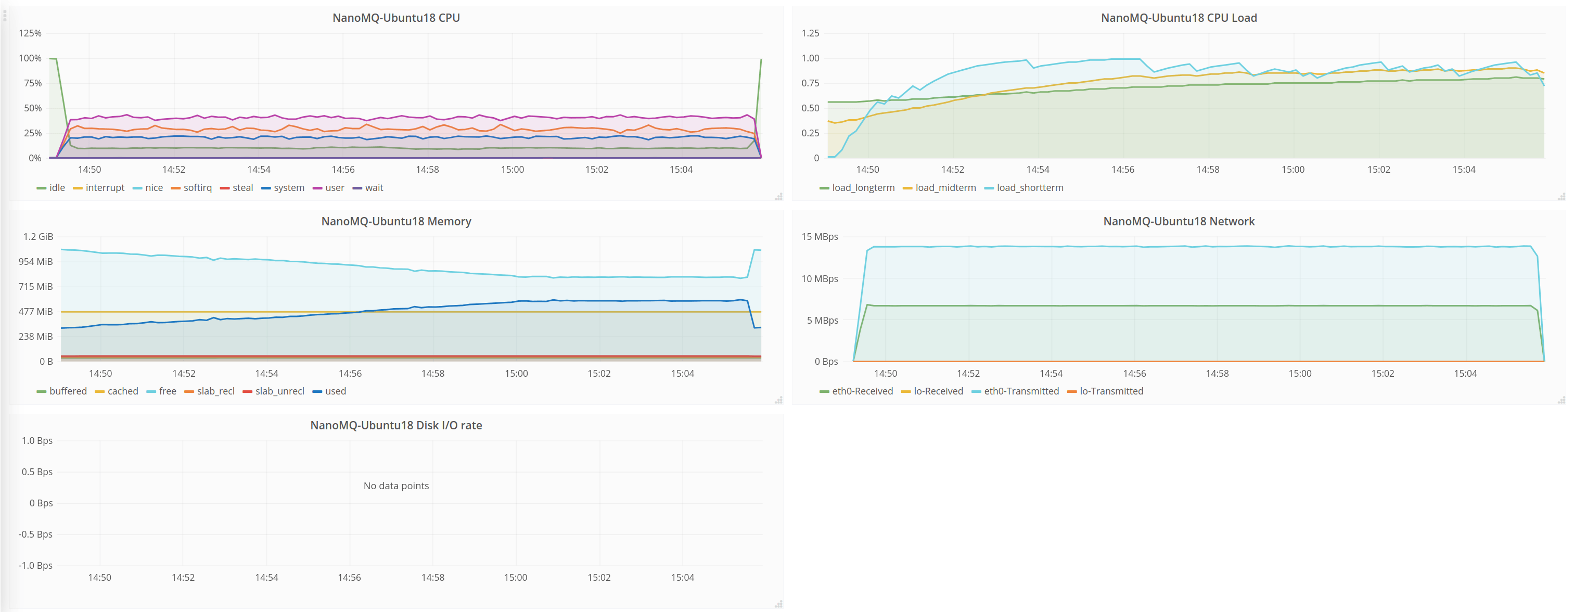Click the eth0-Transmitted legend label
The width and height of the screenshot is (1574, 612).
[x=1021, y=391]
